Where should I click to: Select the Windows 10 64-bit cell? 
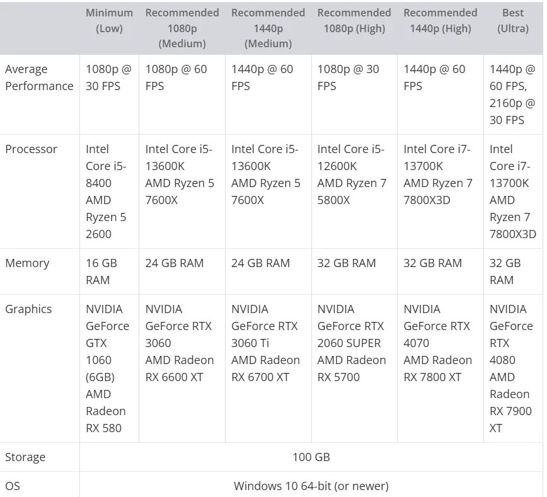click(x=311, y=486)
